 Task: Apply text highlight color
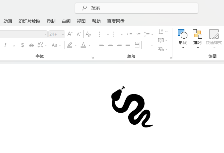click(x=70, y=45)
